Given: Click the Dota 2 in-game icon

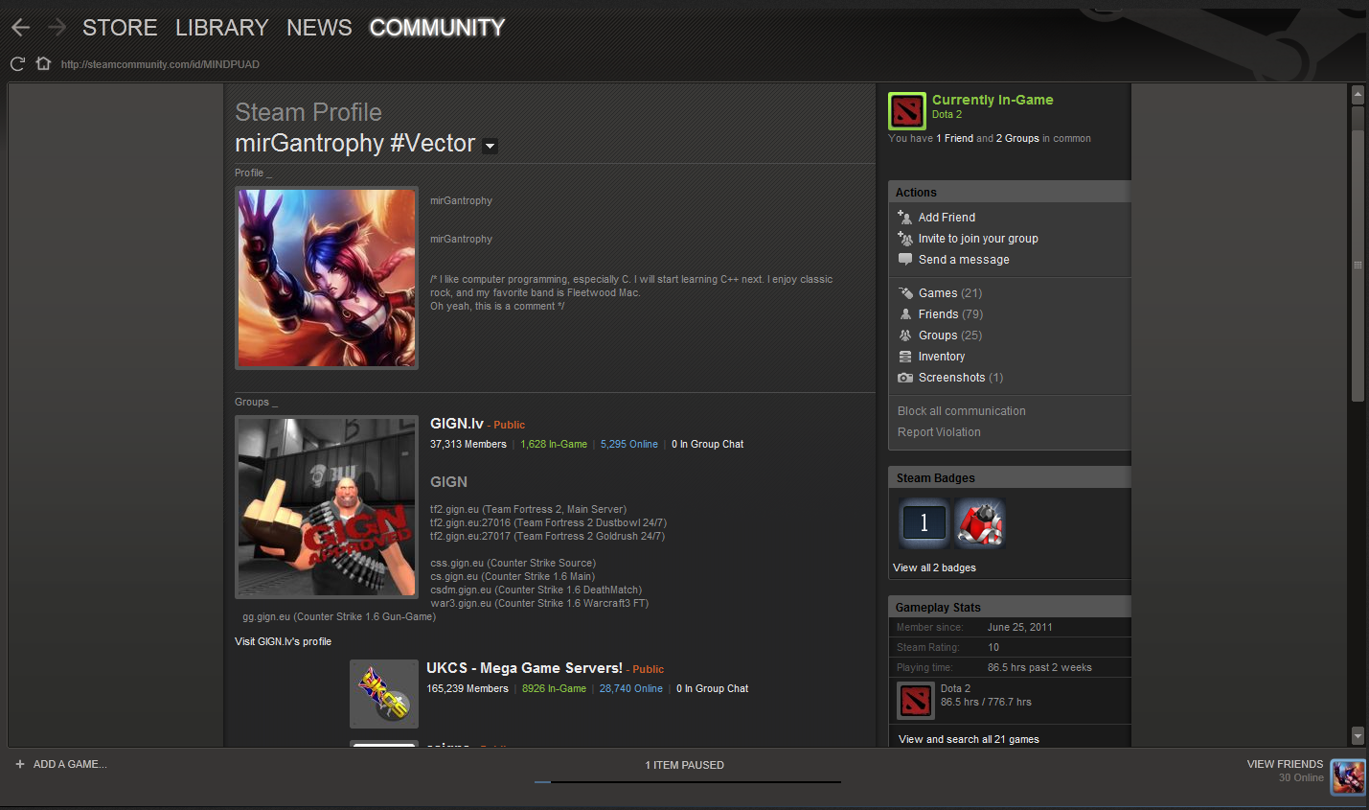Looking at the screenshot, I should [907, 111].
